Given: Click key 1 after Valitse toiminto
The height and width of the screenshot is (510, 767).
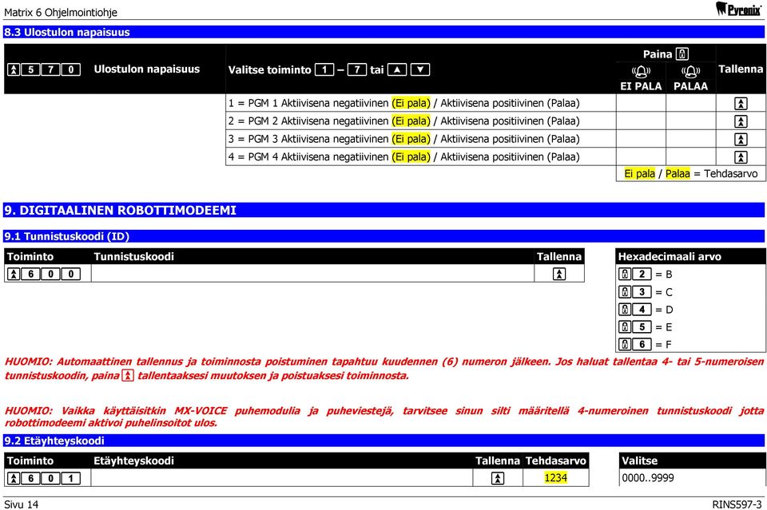Looking at the screenshot, I should click(324, 70).
